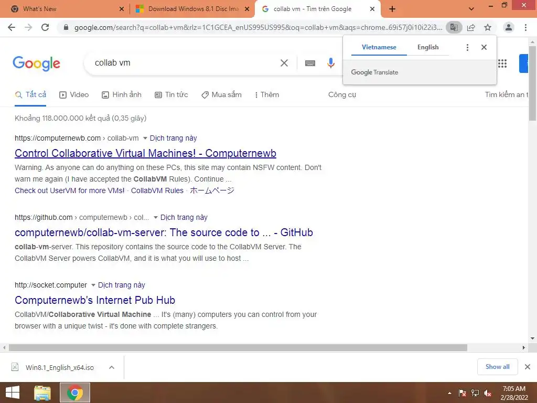Open the Thêm more filters menu
Screen dimensions: 537x403
click(x=267, y=94)
